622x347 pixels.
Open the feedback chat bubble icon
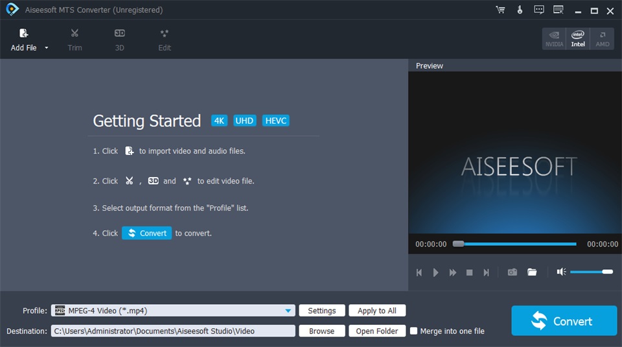click(x=539, y=10)
